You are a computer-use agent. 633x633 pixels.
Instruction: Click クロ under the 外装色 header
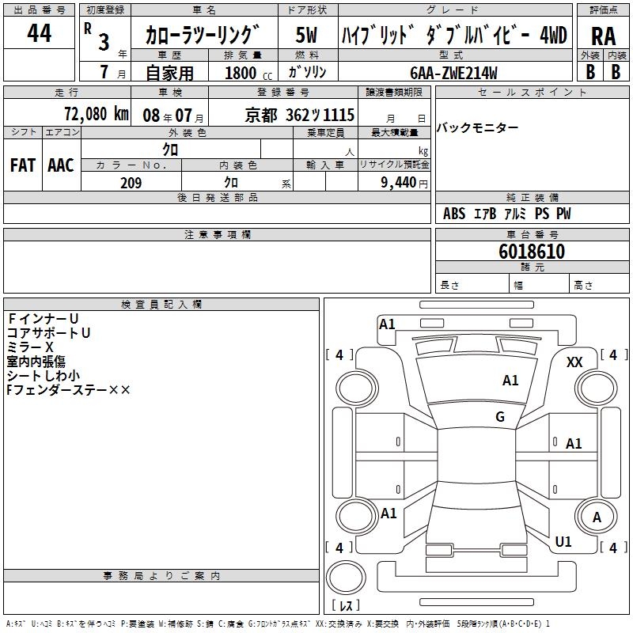coord(170,150)
